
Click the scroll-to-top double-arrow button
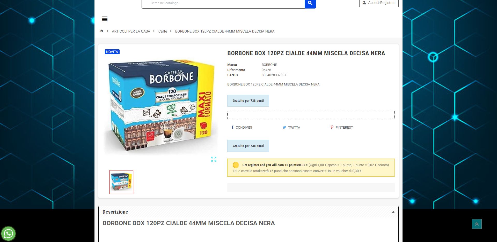point(477,224)
